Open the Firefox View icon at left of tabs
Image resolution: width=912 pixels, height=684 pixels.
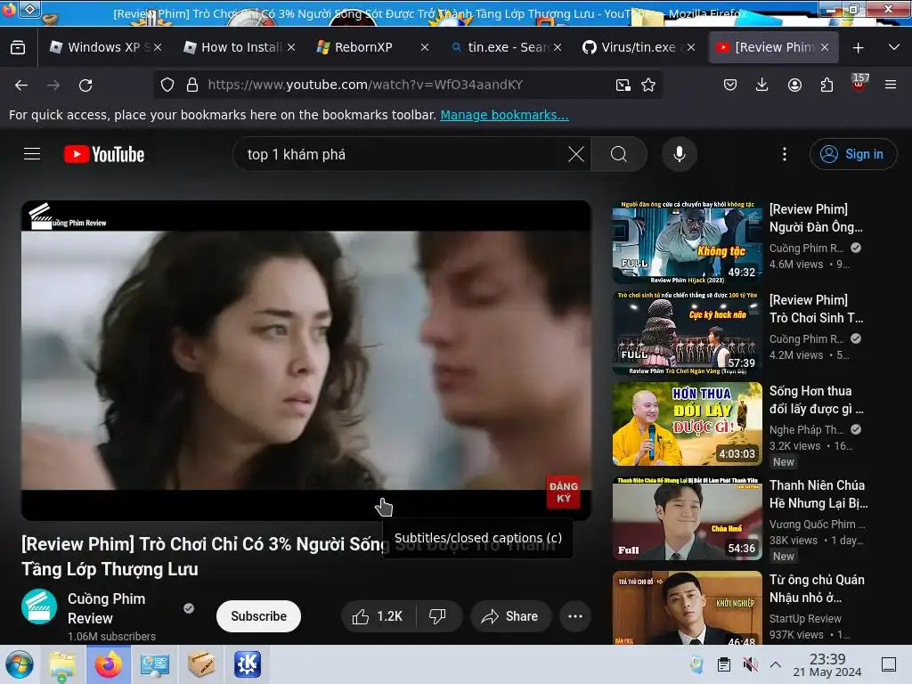pyautogui.click(x=18, y=47)
